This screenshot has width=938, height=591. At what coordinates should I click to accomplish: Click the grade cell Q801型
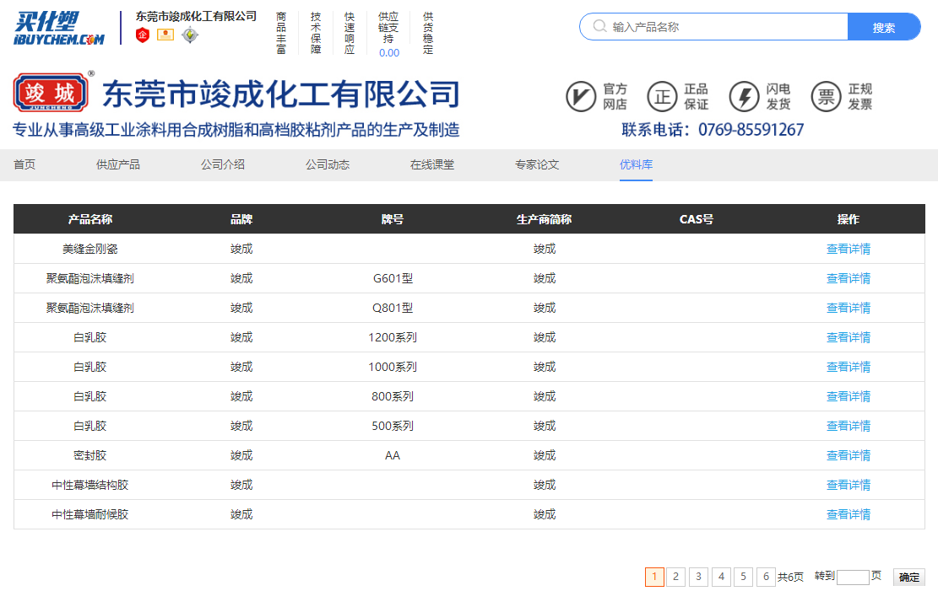tap(393, 308)
